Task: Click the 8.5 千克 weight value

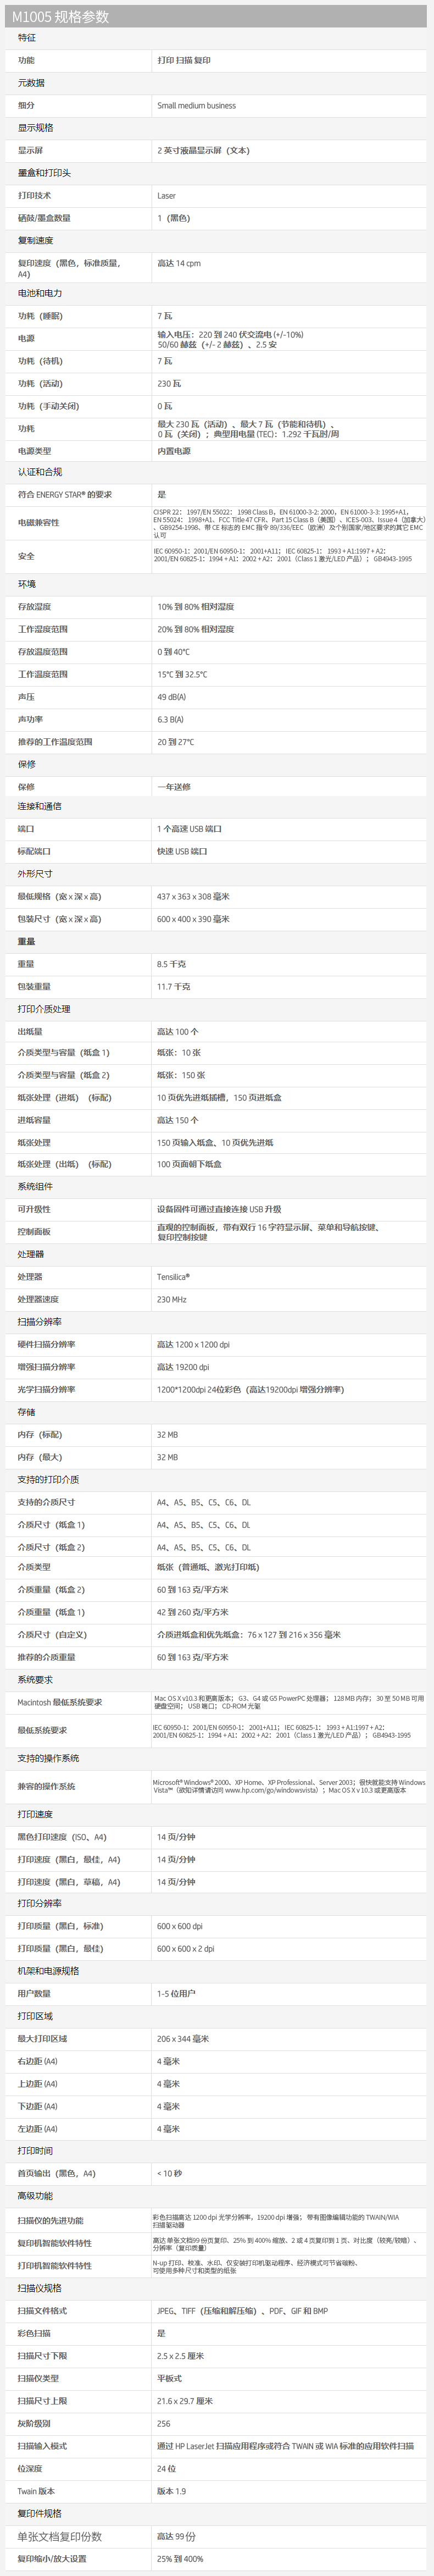Action: pos(171,964)
